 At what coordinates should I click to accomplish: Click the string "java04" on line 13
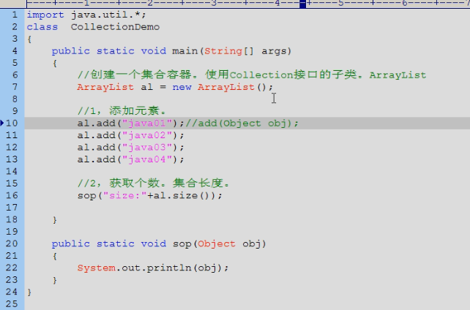pyautogui.click(x=147, y=159)
